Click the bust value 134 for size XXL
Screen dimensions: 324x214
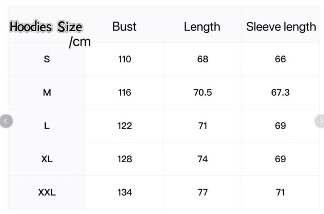point(125,192)
